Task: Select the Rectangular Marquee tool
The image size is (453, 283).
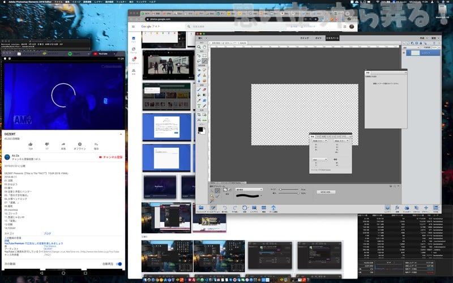Action: [x=204, y=55]
